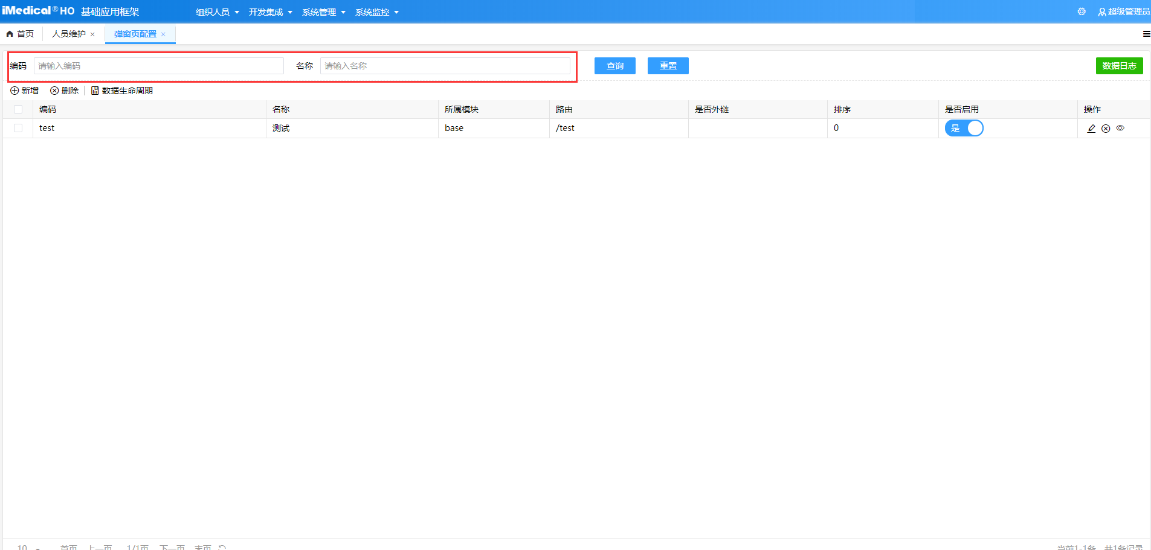Expand the 系统监控 menu

point(377,12)
